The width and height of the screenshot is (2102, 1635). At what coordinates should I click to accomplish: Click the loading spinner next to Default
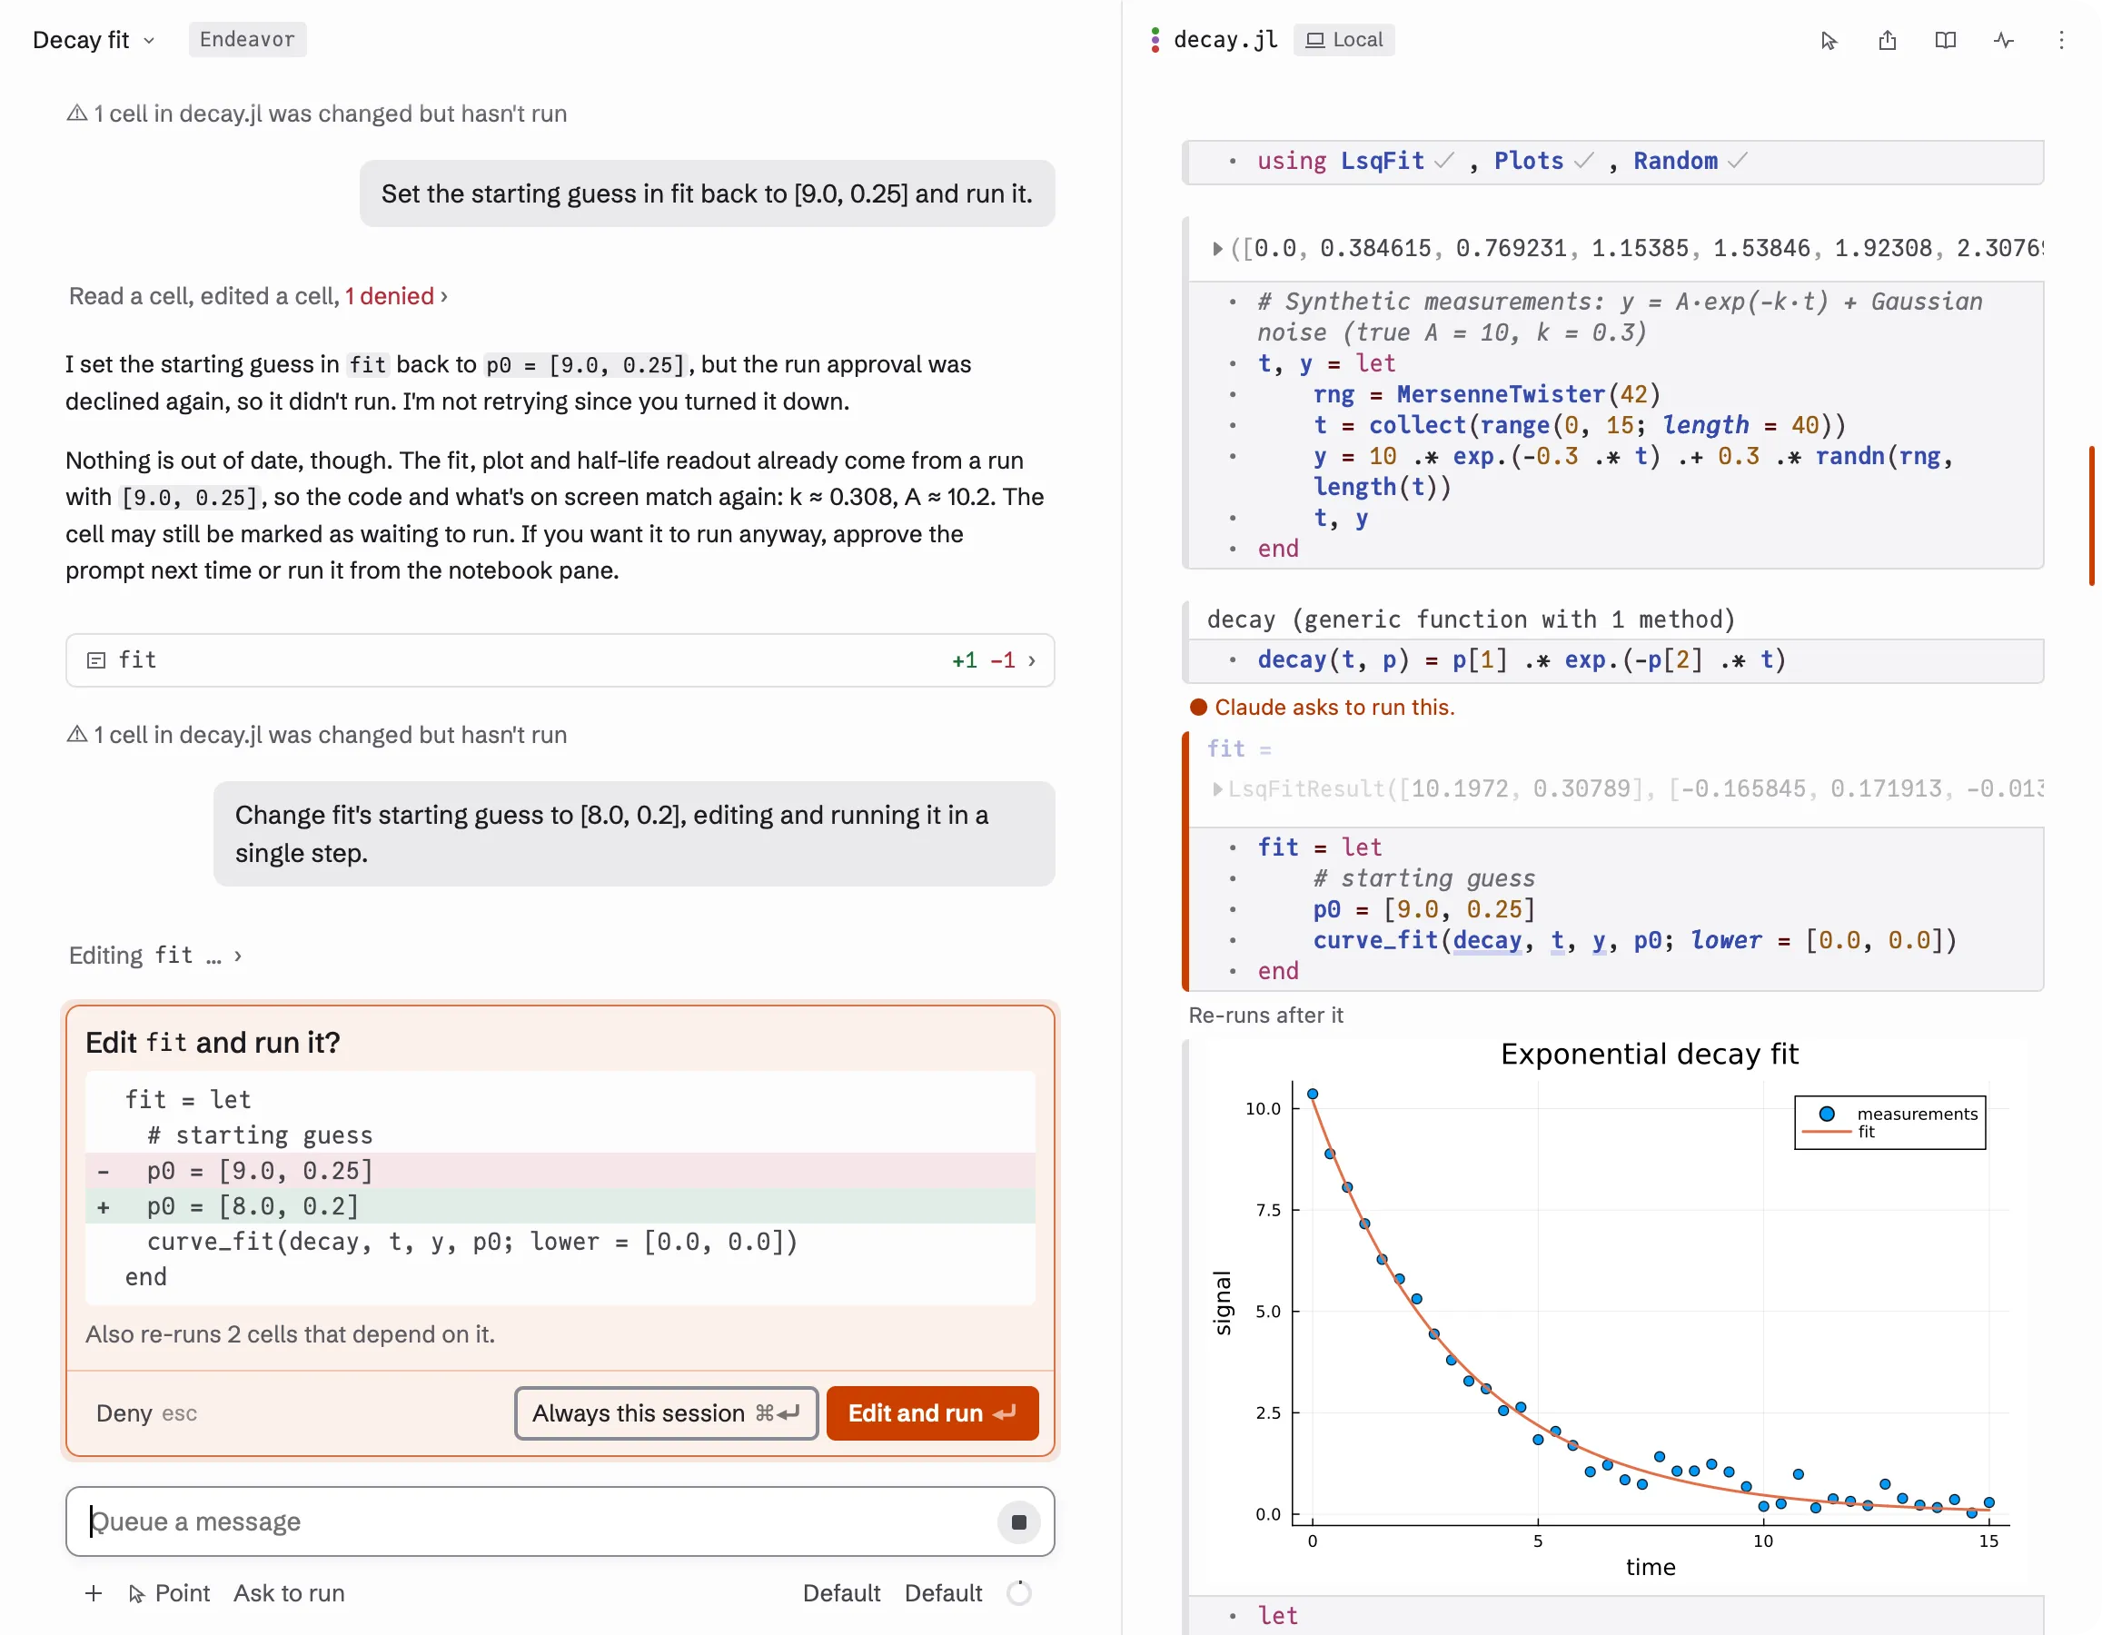pos(1018,1592)
